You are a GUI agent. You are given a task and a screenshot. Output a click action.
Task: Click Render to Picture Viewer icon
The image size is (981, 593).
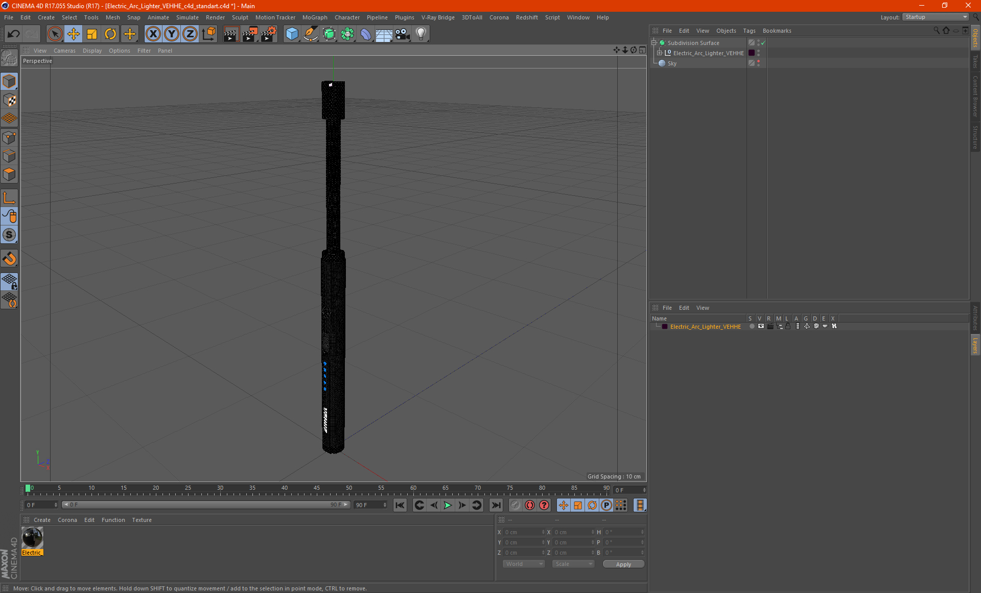[249, 34]
